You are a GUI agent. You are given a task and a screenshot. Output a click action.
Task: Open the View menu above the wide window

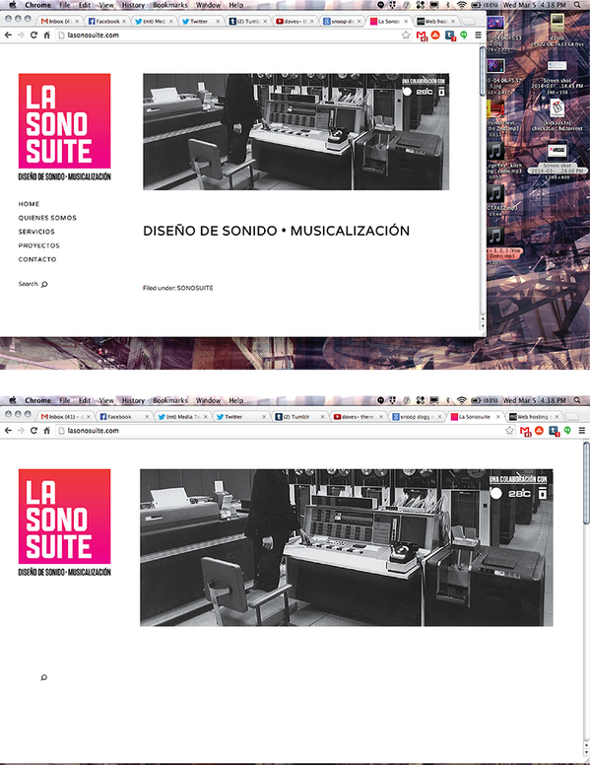106,400
